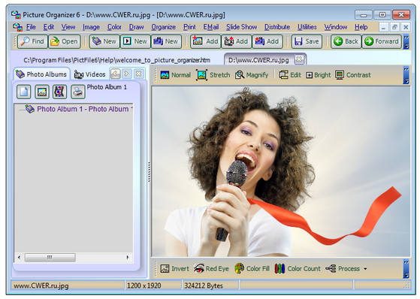The width and height of the screenshot is (420, 299).
Task: Apply Red Eye correction tool
Action: [211, 268]
